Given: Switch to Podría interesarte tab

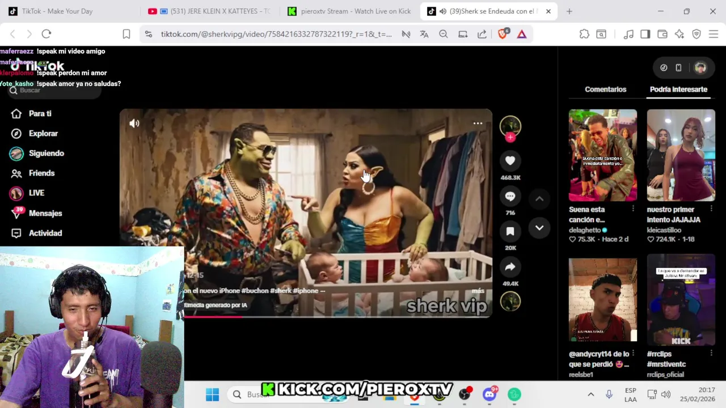Looking at the screenshot, I should (678, 90).
